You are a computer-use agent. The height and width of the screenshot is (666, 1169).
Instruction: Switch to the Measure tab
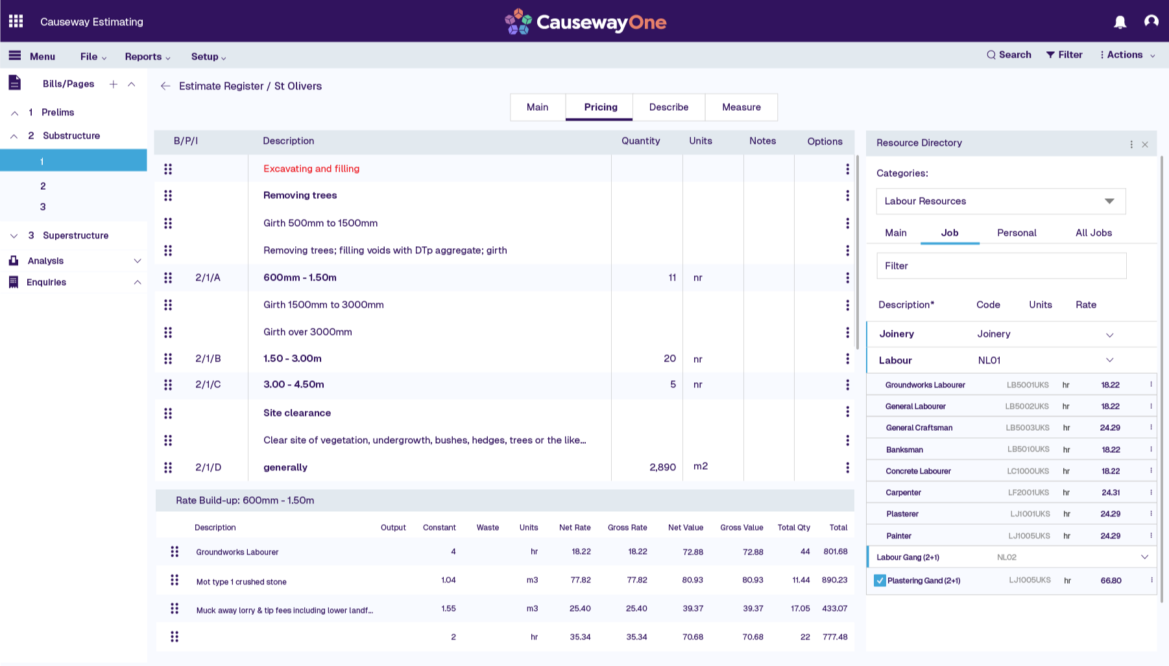[741, 107]
